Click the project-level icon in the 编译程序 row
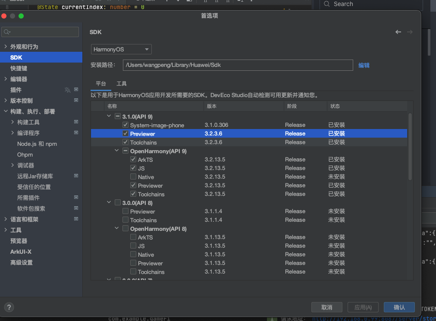436x321 pixels. pyautogui.click(x=76, y=133)
